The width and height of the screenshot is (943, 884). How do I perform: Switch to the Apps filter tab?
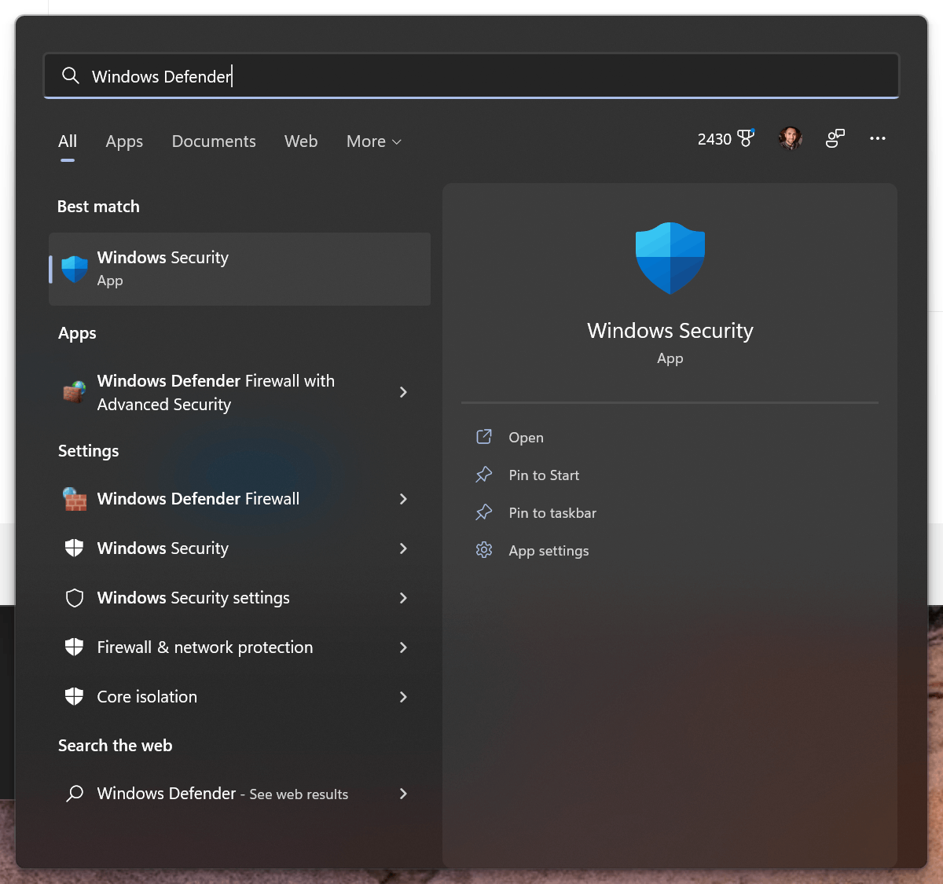pos(124,141)
